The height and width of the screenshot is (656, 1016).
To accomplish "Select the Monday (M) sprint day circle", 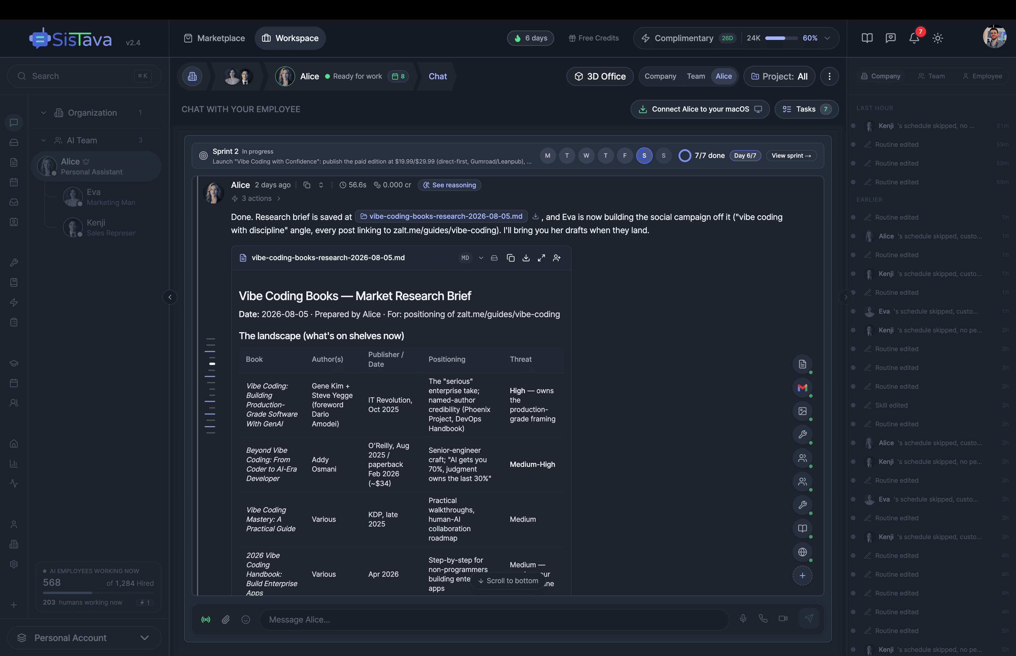I will [547, 155].
